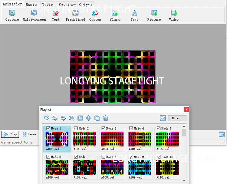Click the playlist scroll up arrow
Viewport: 227px width, 184px height.
point(184,126)
